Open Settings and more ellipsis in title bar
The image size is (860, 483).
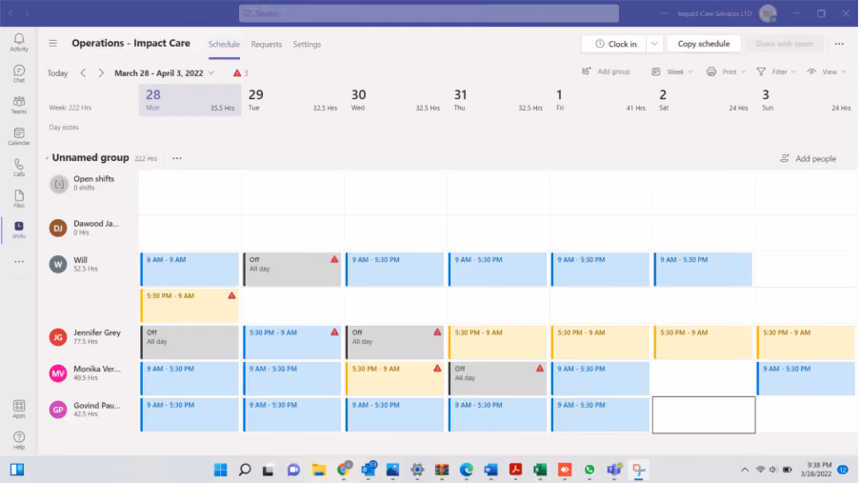coord(664,13)
